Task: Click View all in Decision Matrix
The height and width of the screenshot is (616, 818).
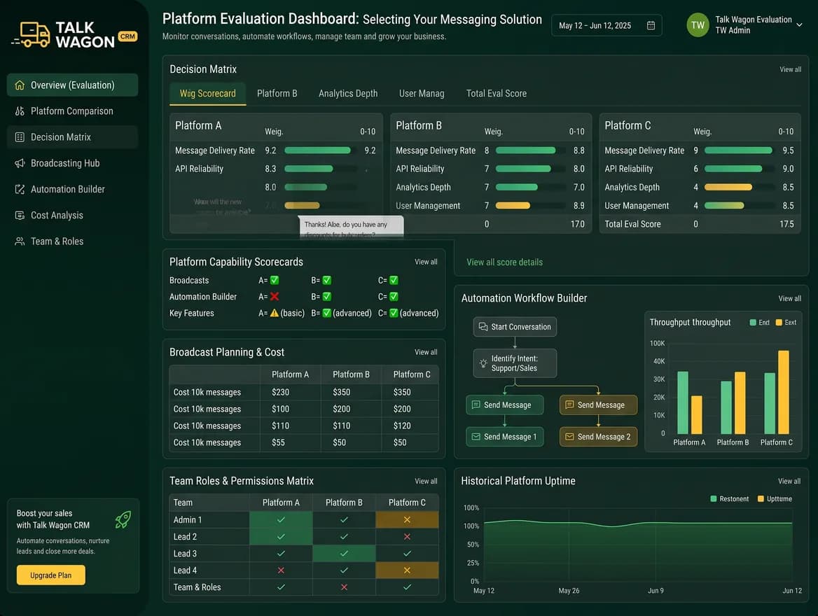Action: (x=790, y=69)
